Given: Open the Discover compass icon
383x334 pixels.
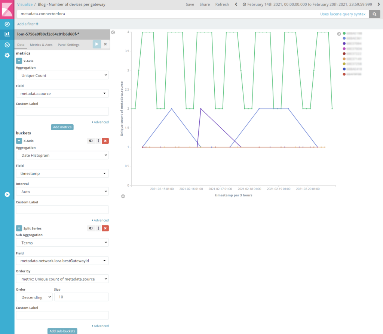Looking at the screenshot, I should coord(7,24).
